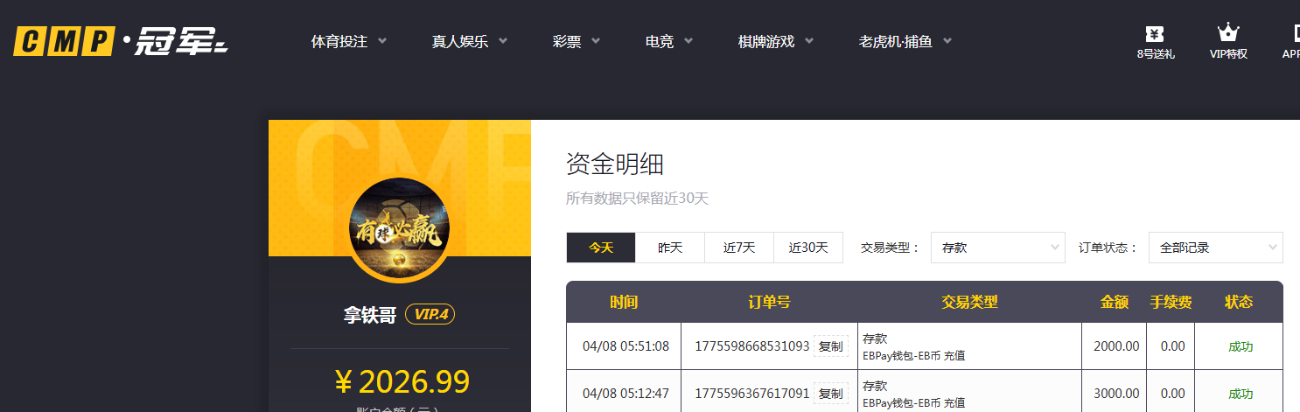
Task: Select the 今天 date filter
Action: coord(601,248)
